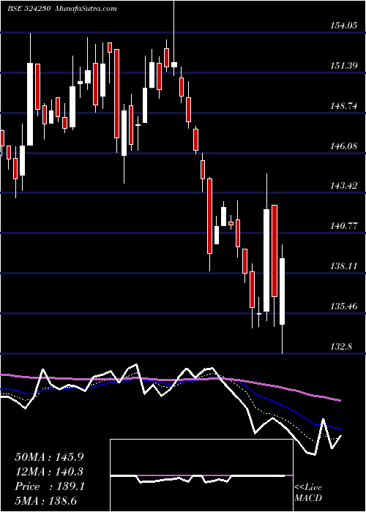Screen dimensions: 366x512
Task: Click the 5MA : 138.6 value
Action: pyautogui.click(x=45, y=501)
